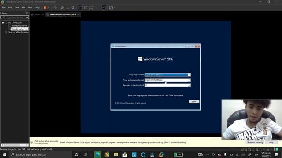The width and height of the screenshot is (282, 158).
Task: Click the Help button in the install bar
Action: click(x=271, y=142)
